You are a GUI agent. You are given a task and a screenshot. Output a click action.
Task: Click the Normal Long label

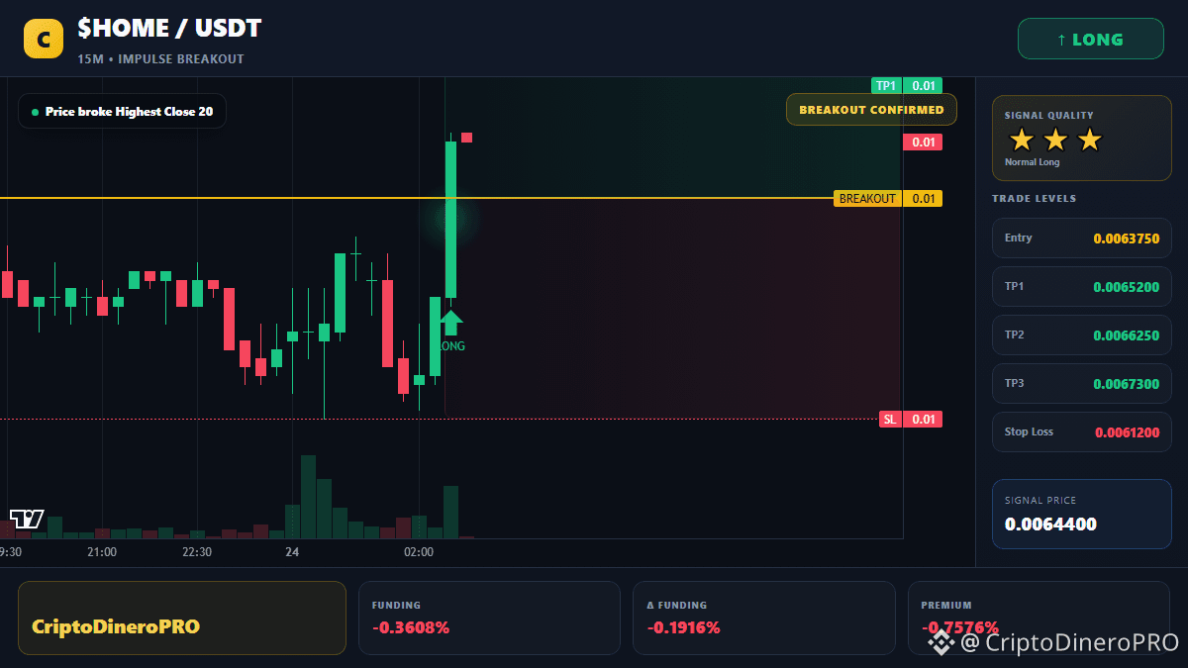[x=1032, y=162]
